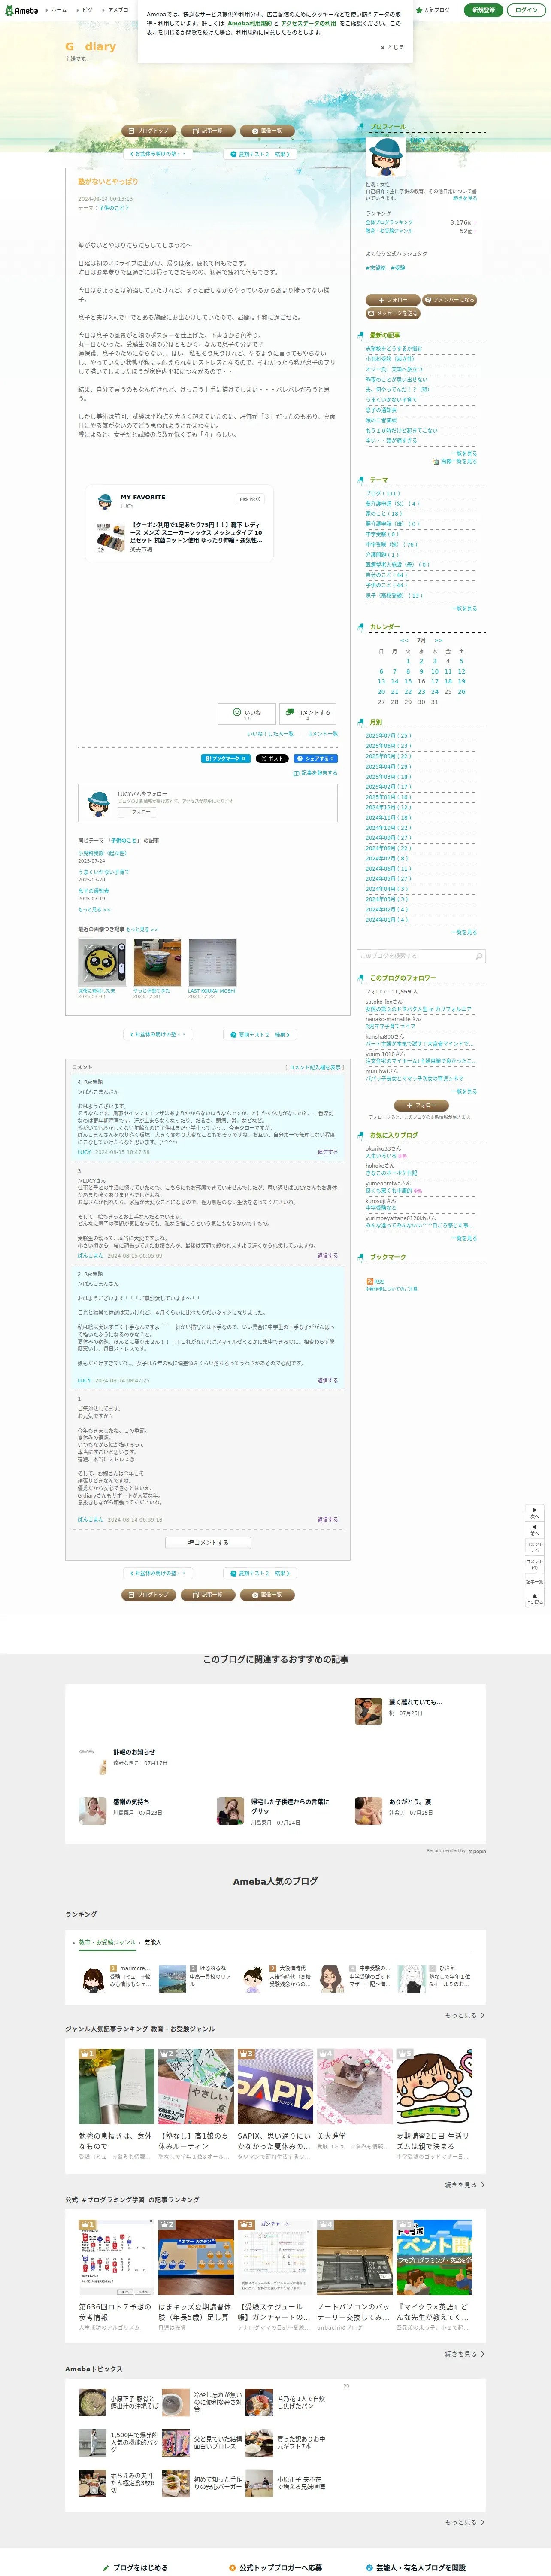Click the 記事を報告する link
The image size is (551, 2576).
[x=316, y=773]
